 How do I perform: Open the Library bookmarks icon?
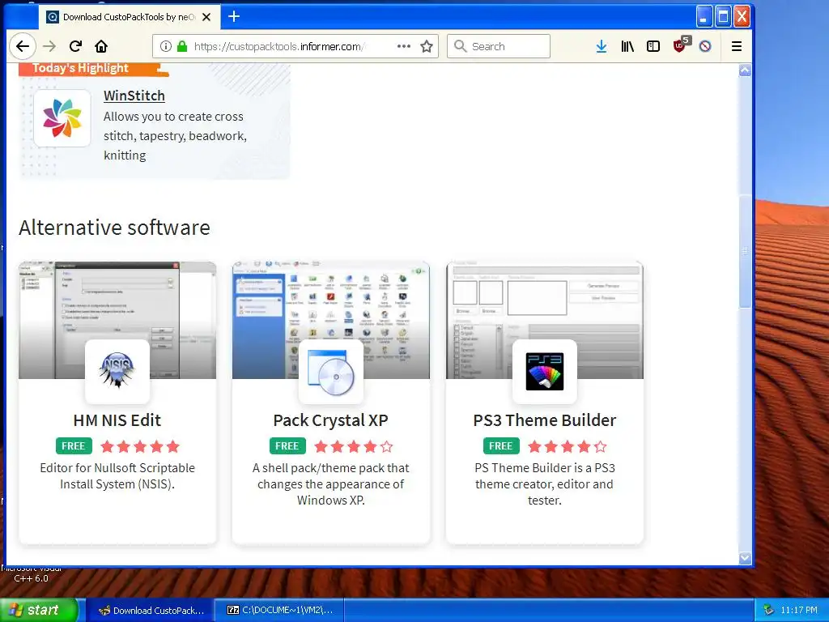pyautogui.click(x=627, y=46)
